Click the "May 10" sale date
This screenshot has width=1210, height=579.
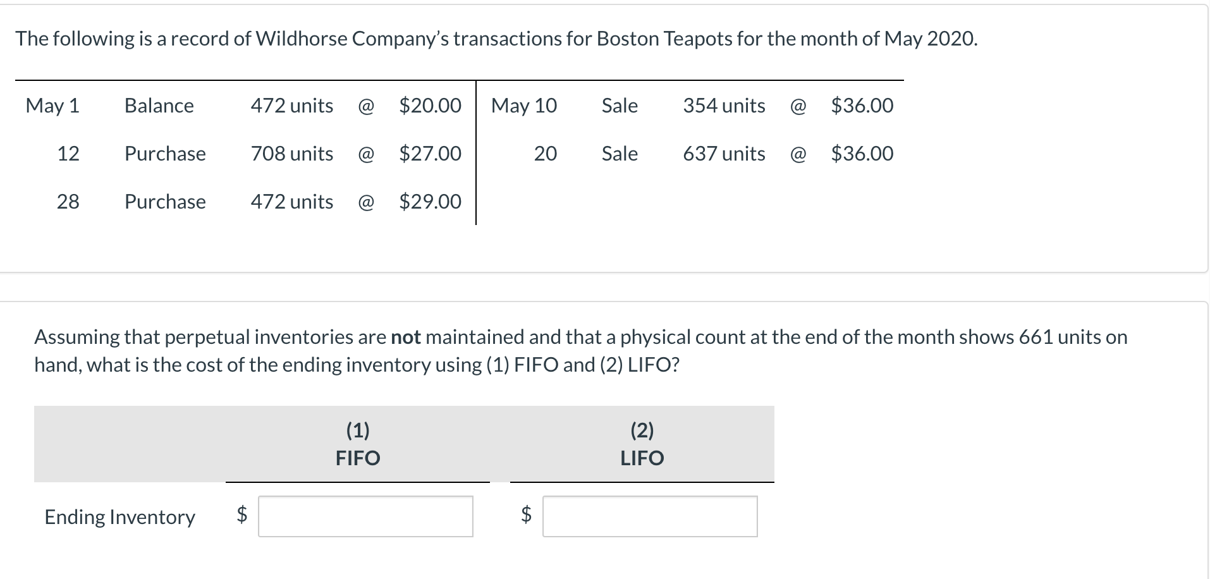(524, 106)
